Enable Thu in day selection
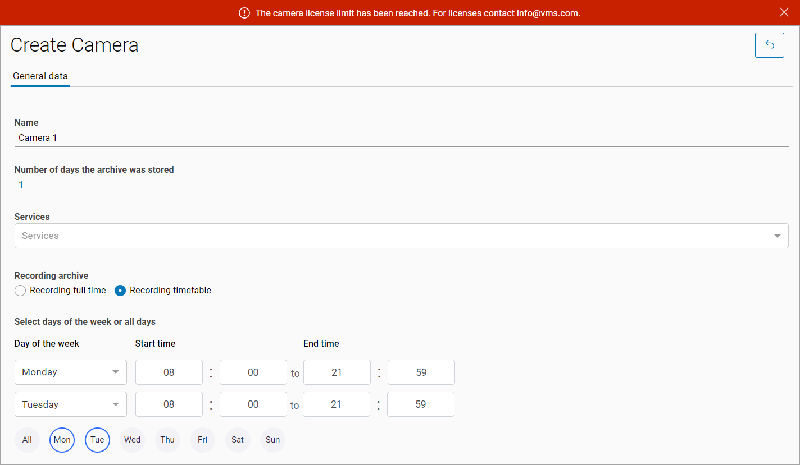Screen dimensions: 800x465 coord(167,440)
